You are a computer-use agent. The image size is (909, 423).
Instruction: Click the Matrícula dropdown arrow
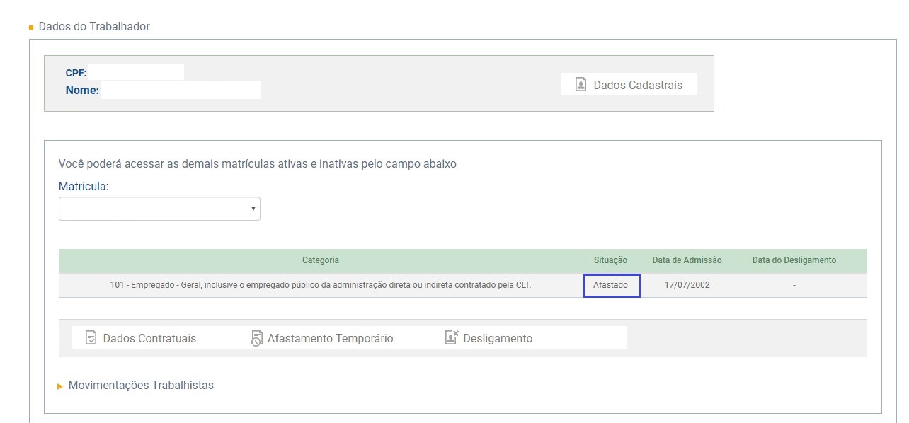point(253,209)
